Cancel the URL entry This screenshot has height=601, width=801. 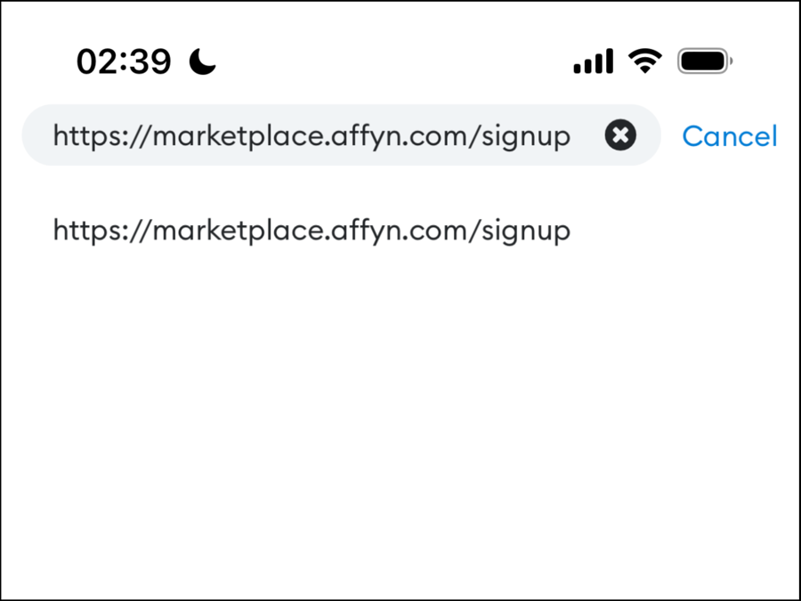click(x=729, y=136)
